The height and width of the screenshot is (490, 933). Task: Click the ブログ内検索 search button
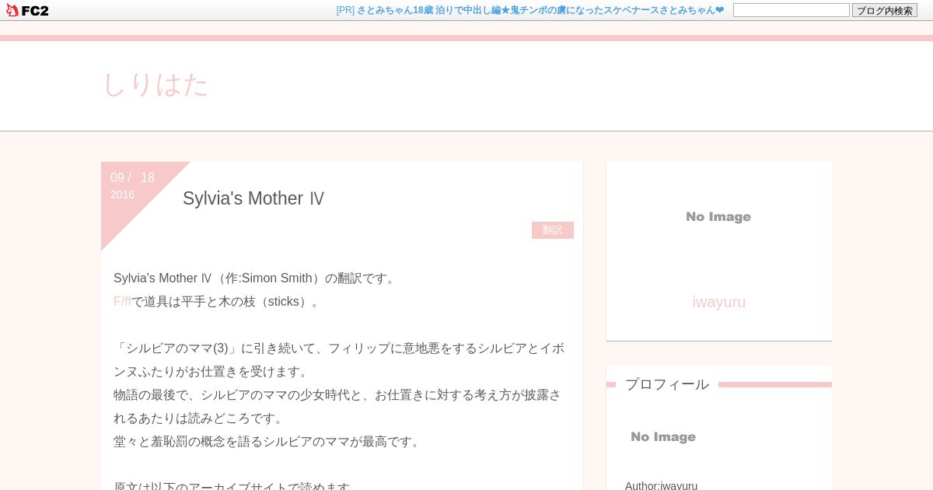coord(885,10)
